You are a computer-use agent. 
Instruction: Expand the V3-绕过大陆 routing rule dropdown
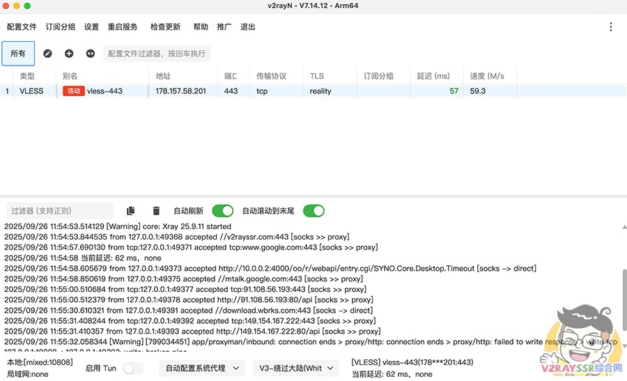point(295,368)
